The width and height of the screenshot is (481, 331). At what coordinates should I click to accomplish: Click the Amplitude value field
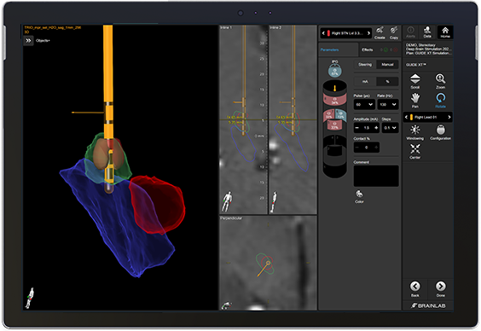tap(367, 128)
